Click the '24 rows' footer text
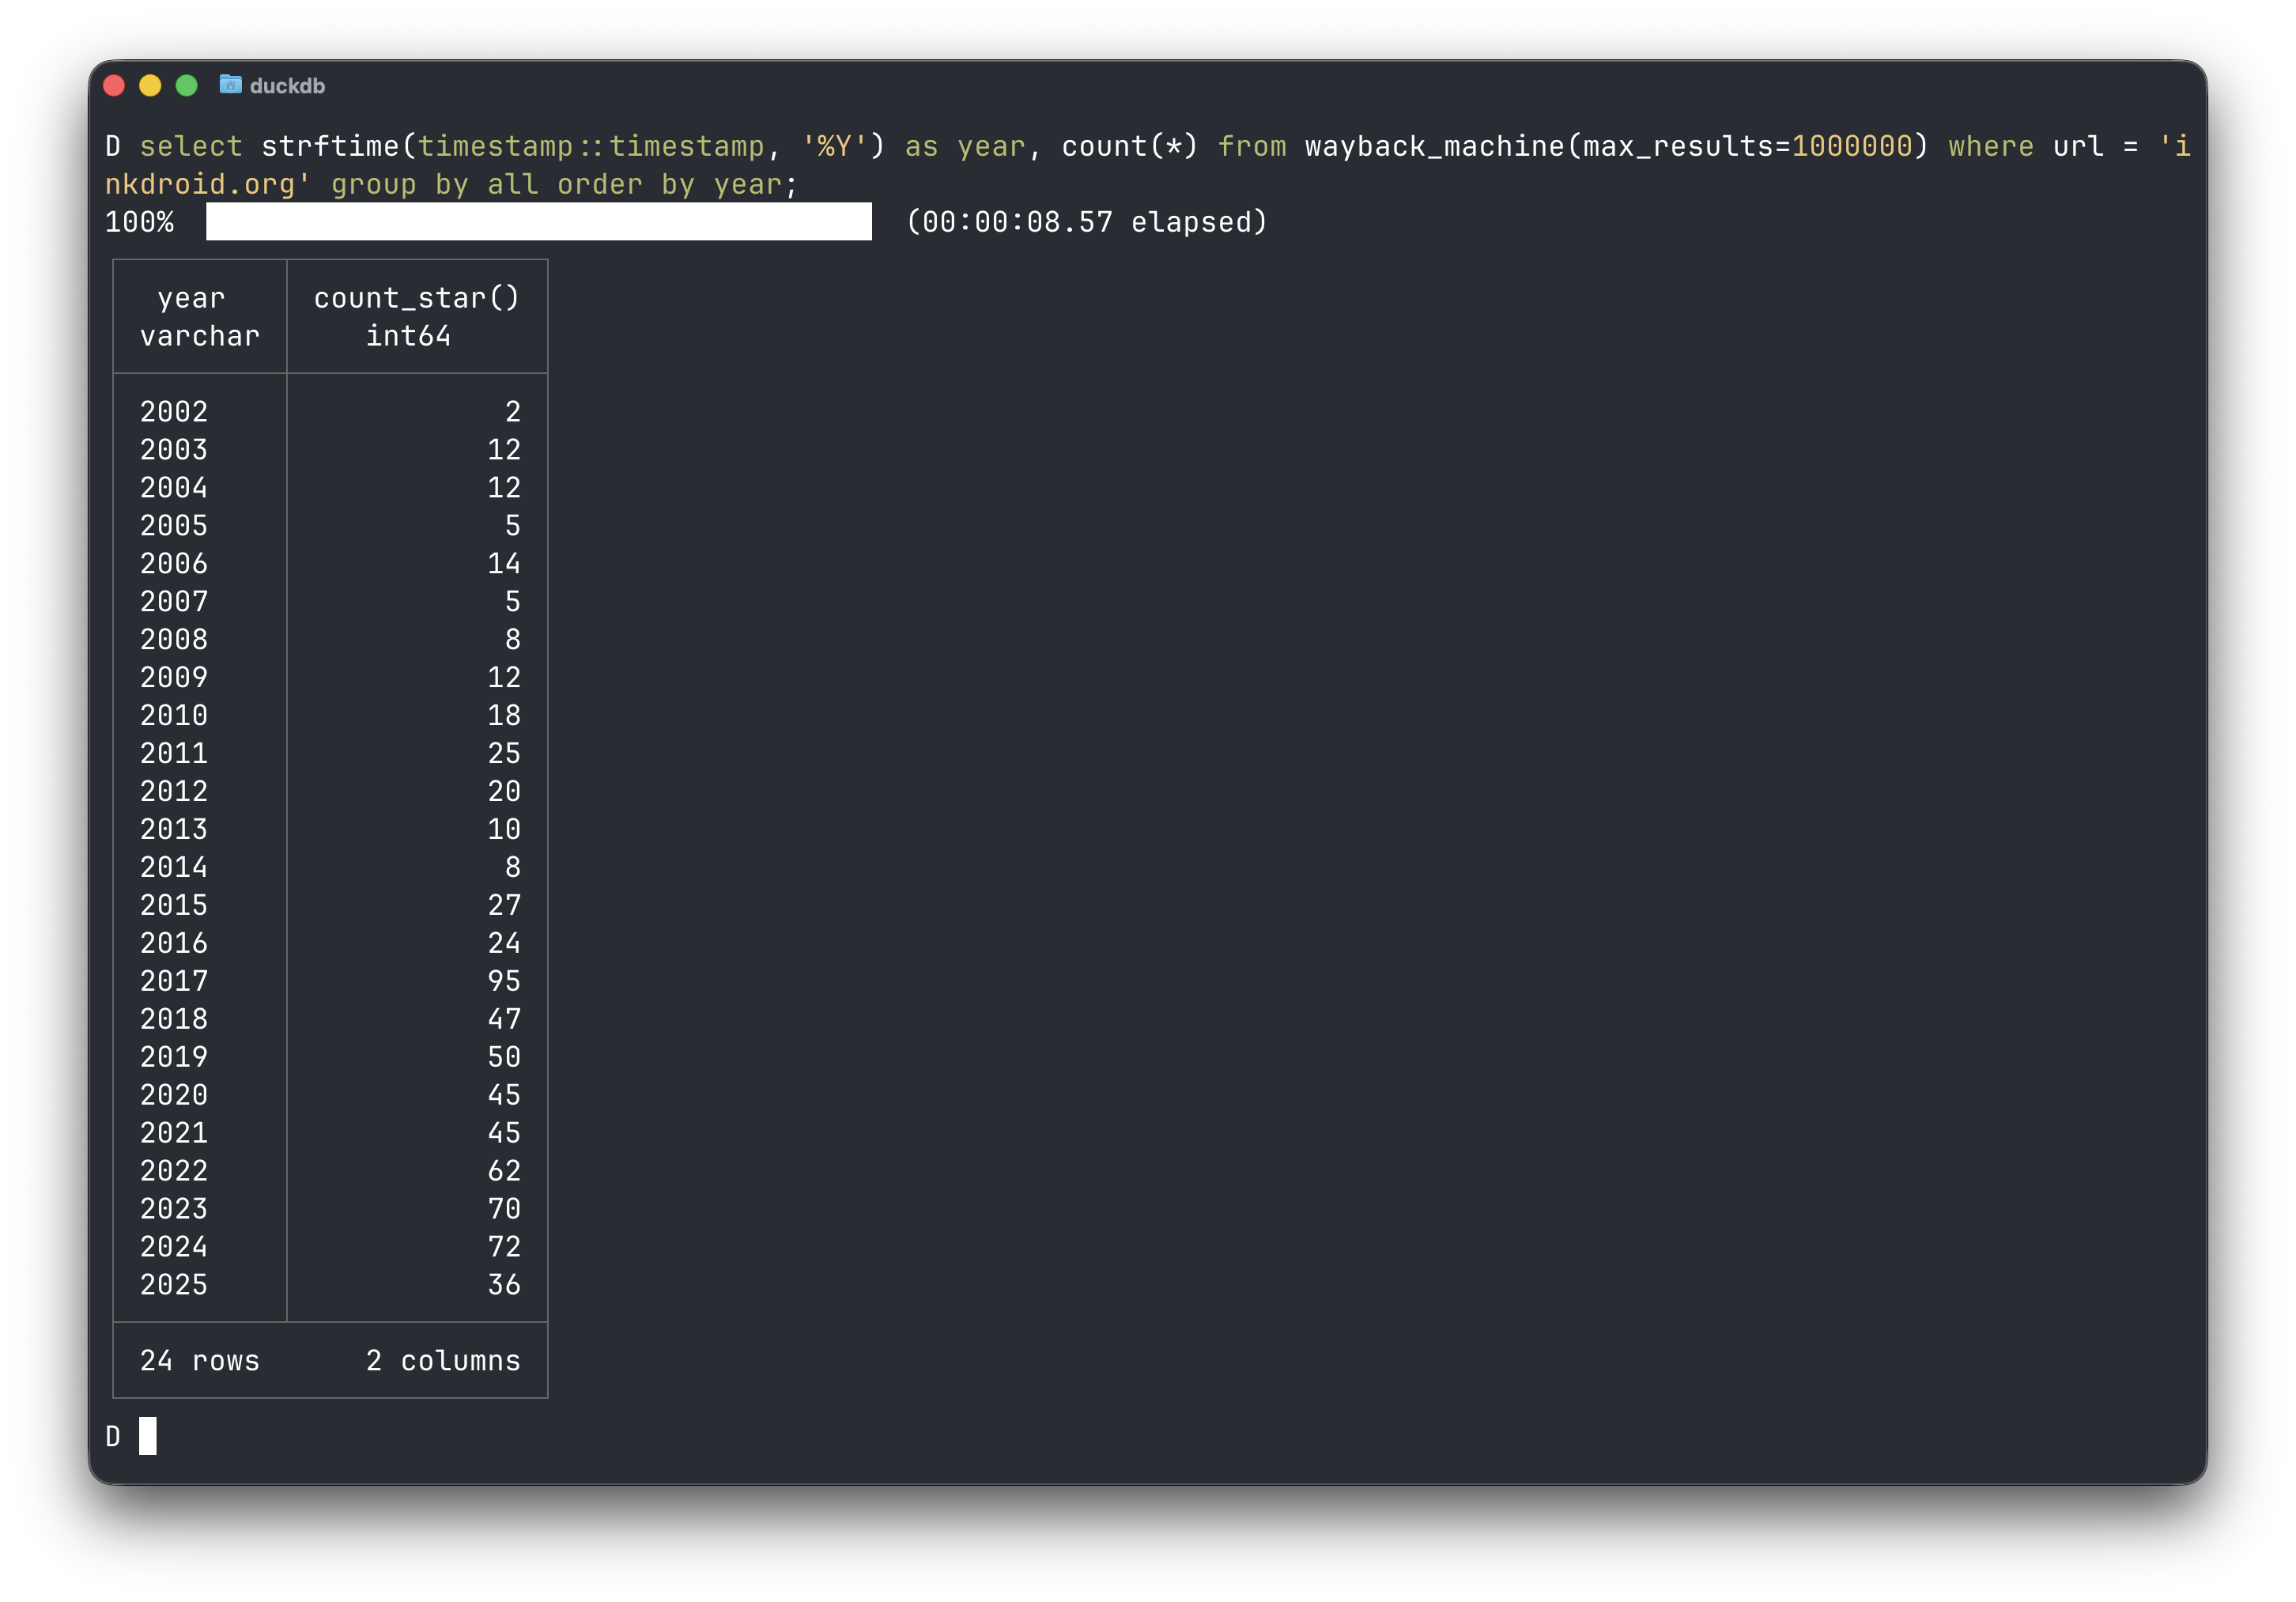 click(199, 1361)
